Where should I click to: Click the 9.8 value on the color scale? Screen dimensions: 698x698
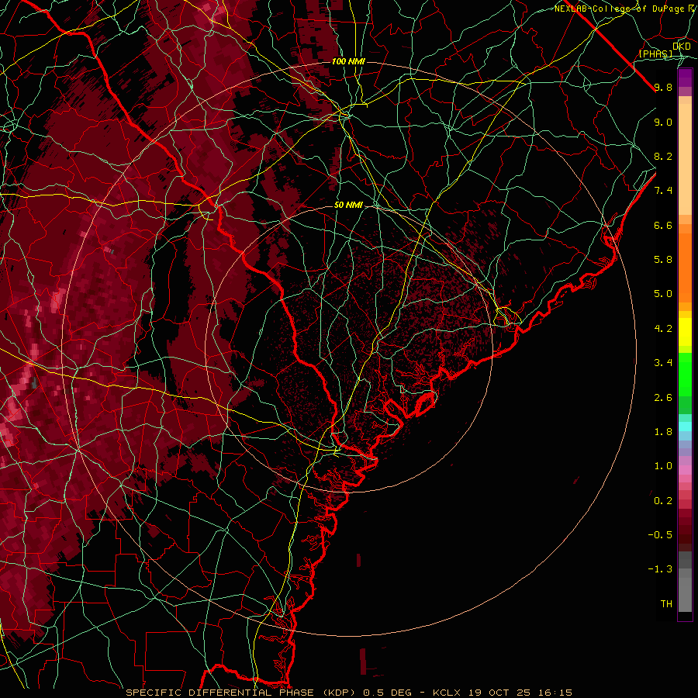(x=663, y=87)
